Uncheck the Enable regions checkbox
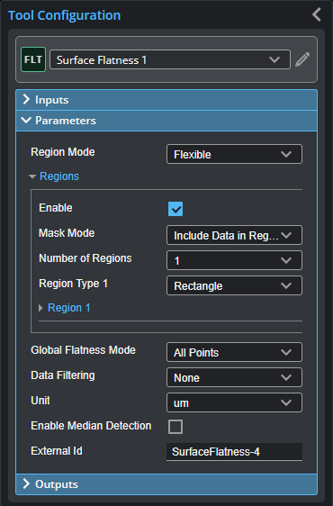Screen dimensions: 333x506 [x=175, y=209]
